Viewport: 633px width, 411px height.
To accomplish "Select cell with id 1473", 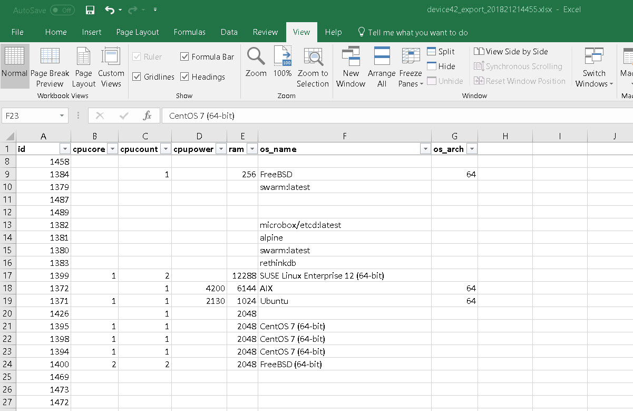I will (x=44, y=389).
